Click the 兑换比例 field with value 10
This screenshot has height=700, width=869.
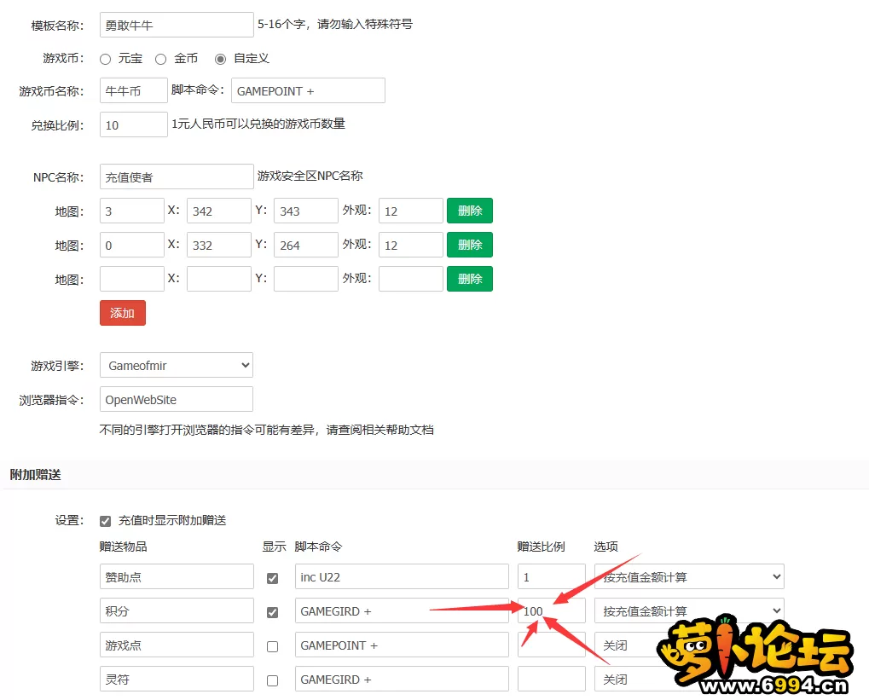[x=134, y=124]
